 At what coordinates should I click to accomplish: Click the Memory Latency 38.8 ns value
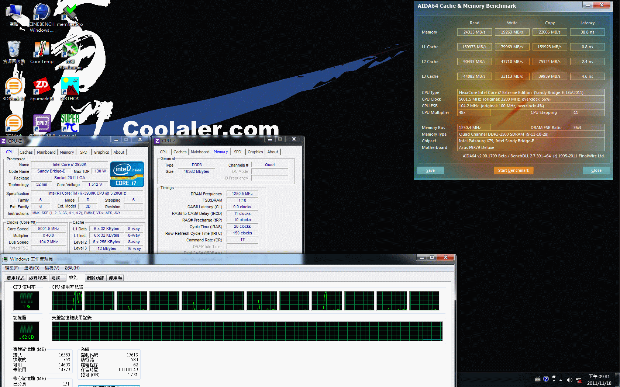(x=587, y=32)
